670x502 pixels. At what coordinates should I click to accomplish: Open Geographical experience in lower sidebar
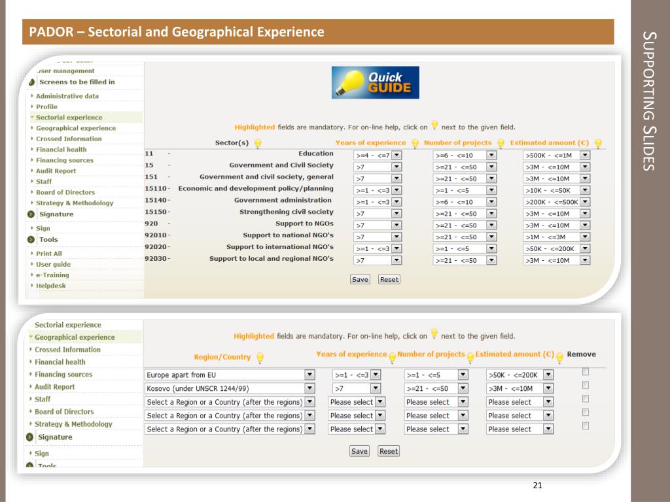coord(75,337)
